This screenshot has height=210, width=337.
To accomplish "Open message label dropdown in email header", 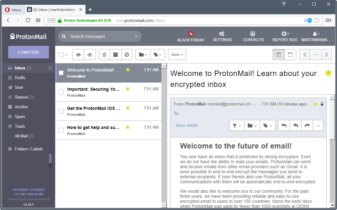I will click(x=268, y=126).
